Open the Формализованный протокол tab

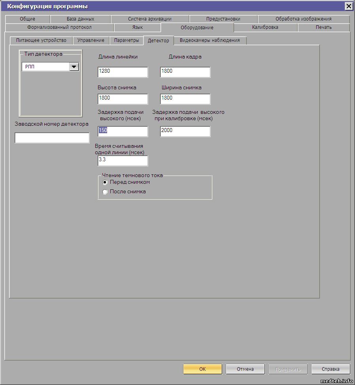click(59, 27)
